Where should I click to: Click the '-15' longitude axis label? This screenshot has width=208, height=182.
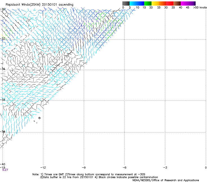(3, 168)
